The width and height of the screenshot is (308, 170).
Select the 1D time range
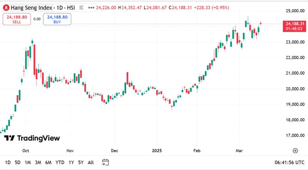click(8, 162)
